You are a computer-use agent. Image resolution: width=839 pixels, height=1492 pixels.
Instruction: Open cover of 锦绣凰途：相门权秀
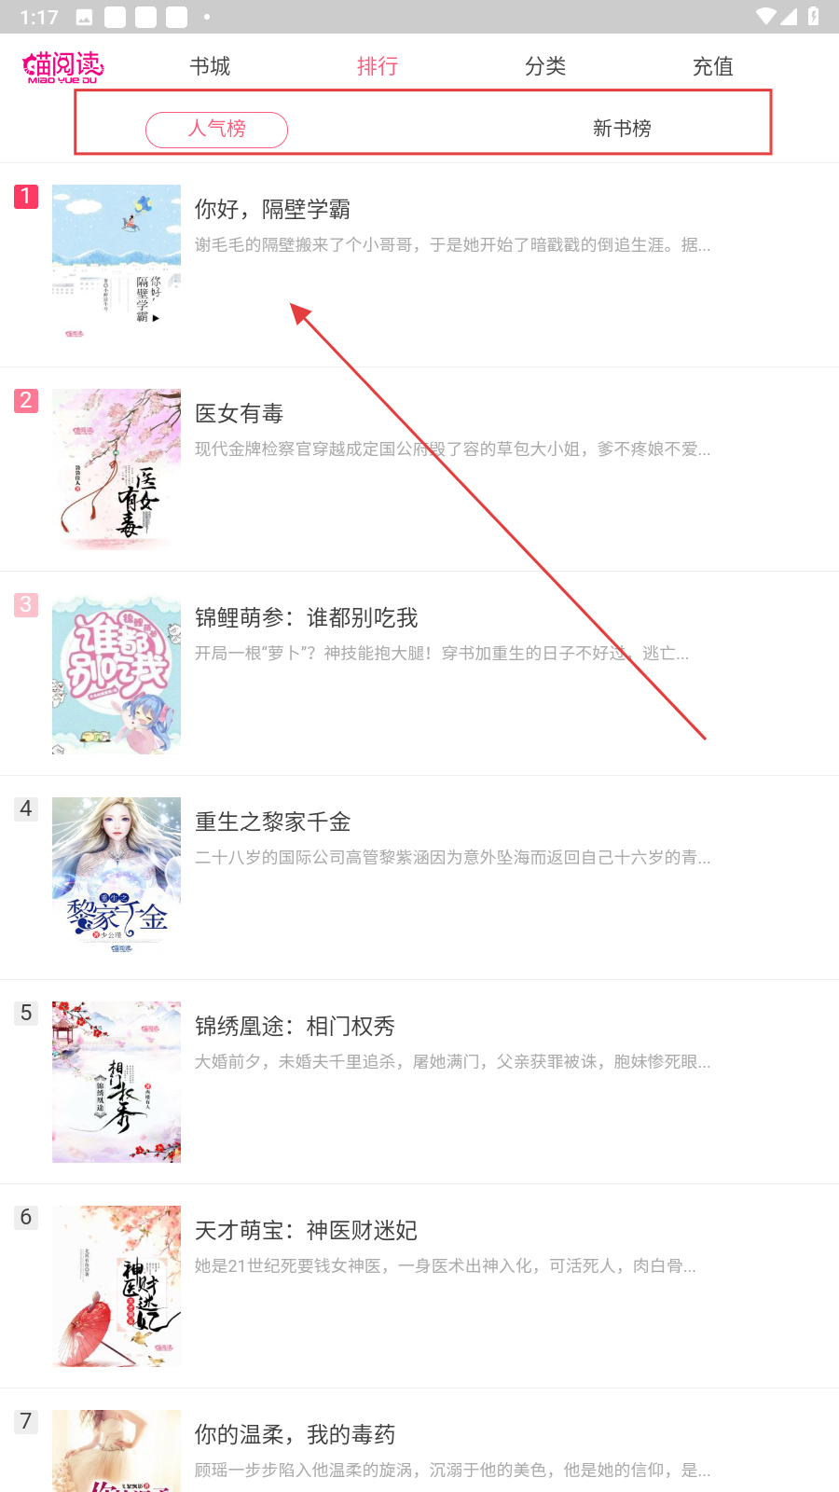pos(117,1082)
